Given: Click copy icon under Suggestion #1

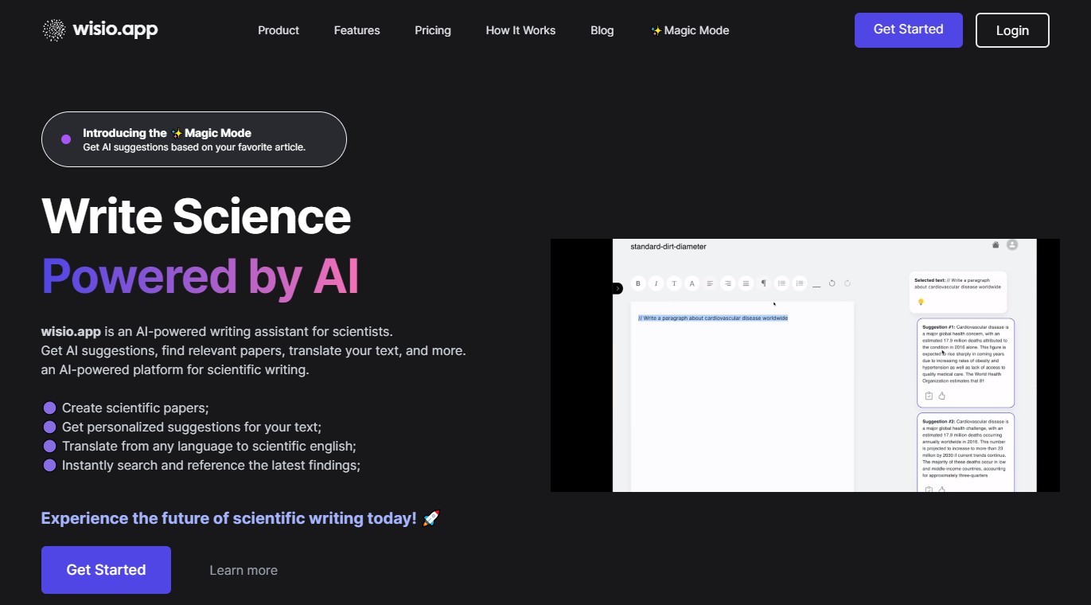Looking at the screenshot, I should pos(929,396).
